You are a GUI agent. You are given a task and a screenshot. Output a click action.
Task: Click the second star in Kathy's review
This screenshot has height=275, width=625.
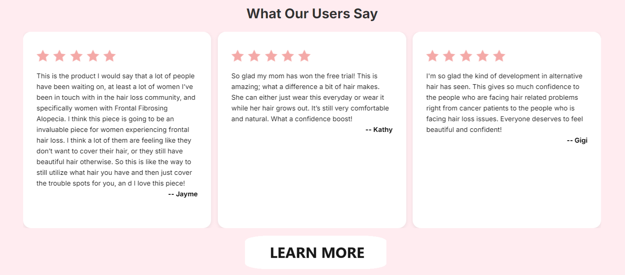pyautogui.click(x=254, y=56)
